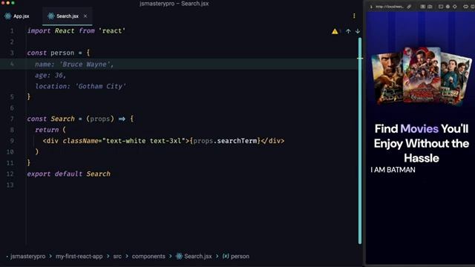Click the person symbol breadcrumb

240,256
